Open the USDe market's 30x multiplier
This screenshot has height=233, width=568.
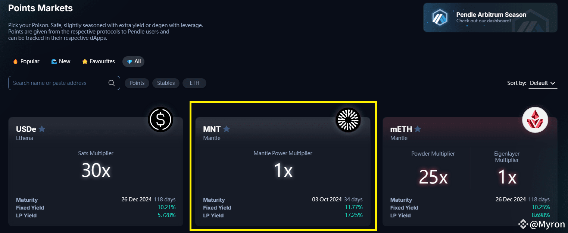(x=96, y=170)
